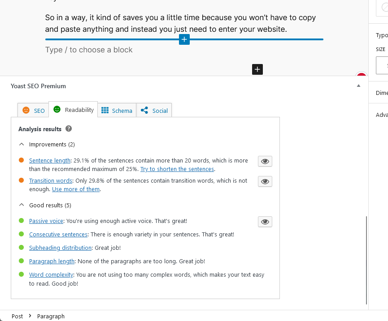Open the Passive voice link
388x321 pixels.
(46, 221)
